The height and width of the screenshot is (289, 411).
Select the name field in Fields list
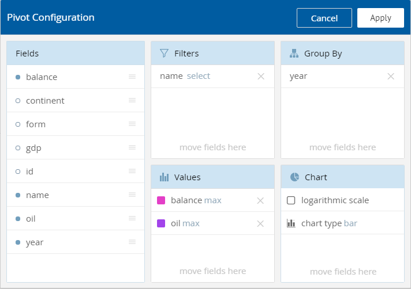coord(76,195)
